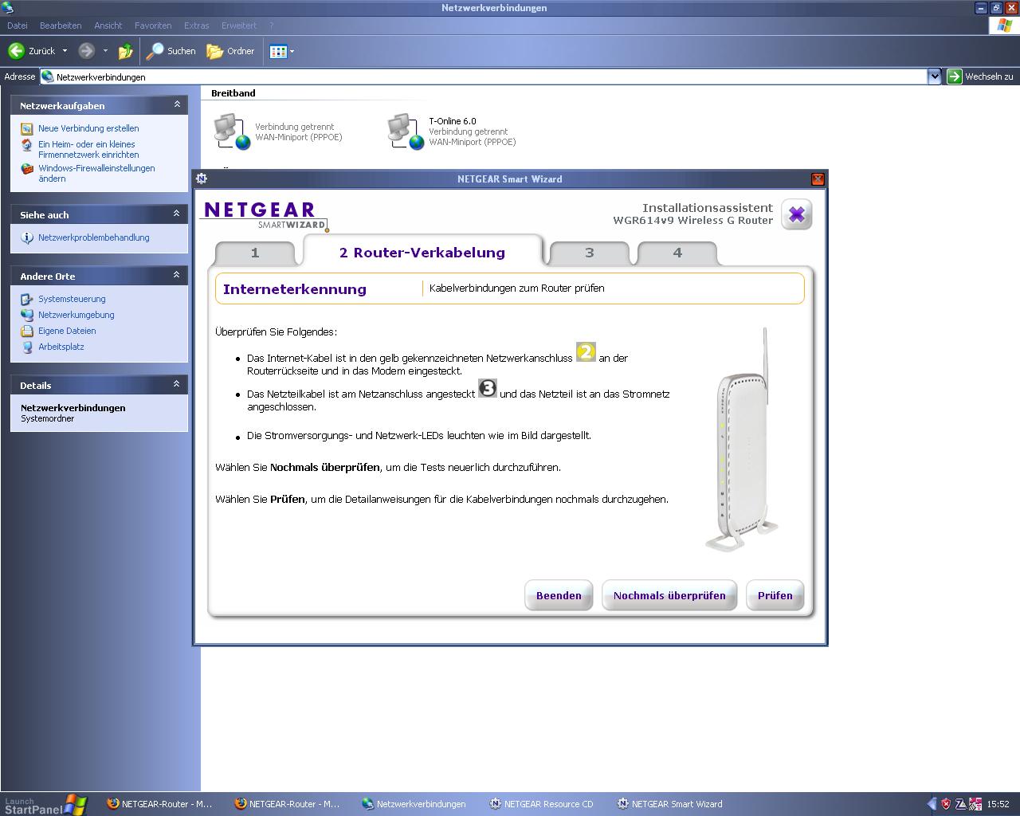The height and width of the screenshot is (816, 1020).
Task: Open Netzwerkproblembehandlung link
Action: click(94, 237)
